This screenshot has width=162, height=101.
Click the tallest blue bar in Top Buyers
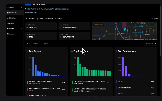click(x=33, y=67)
